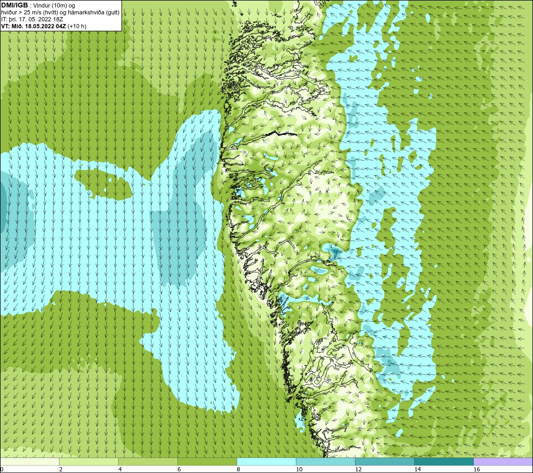Click the scale label '2'
The image size is (533, 473).
click(x=61, y=470)
